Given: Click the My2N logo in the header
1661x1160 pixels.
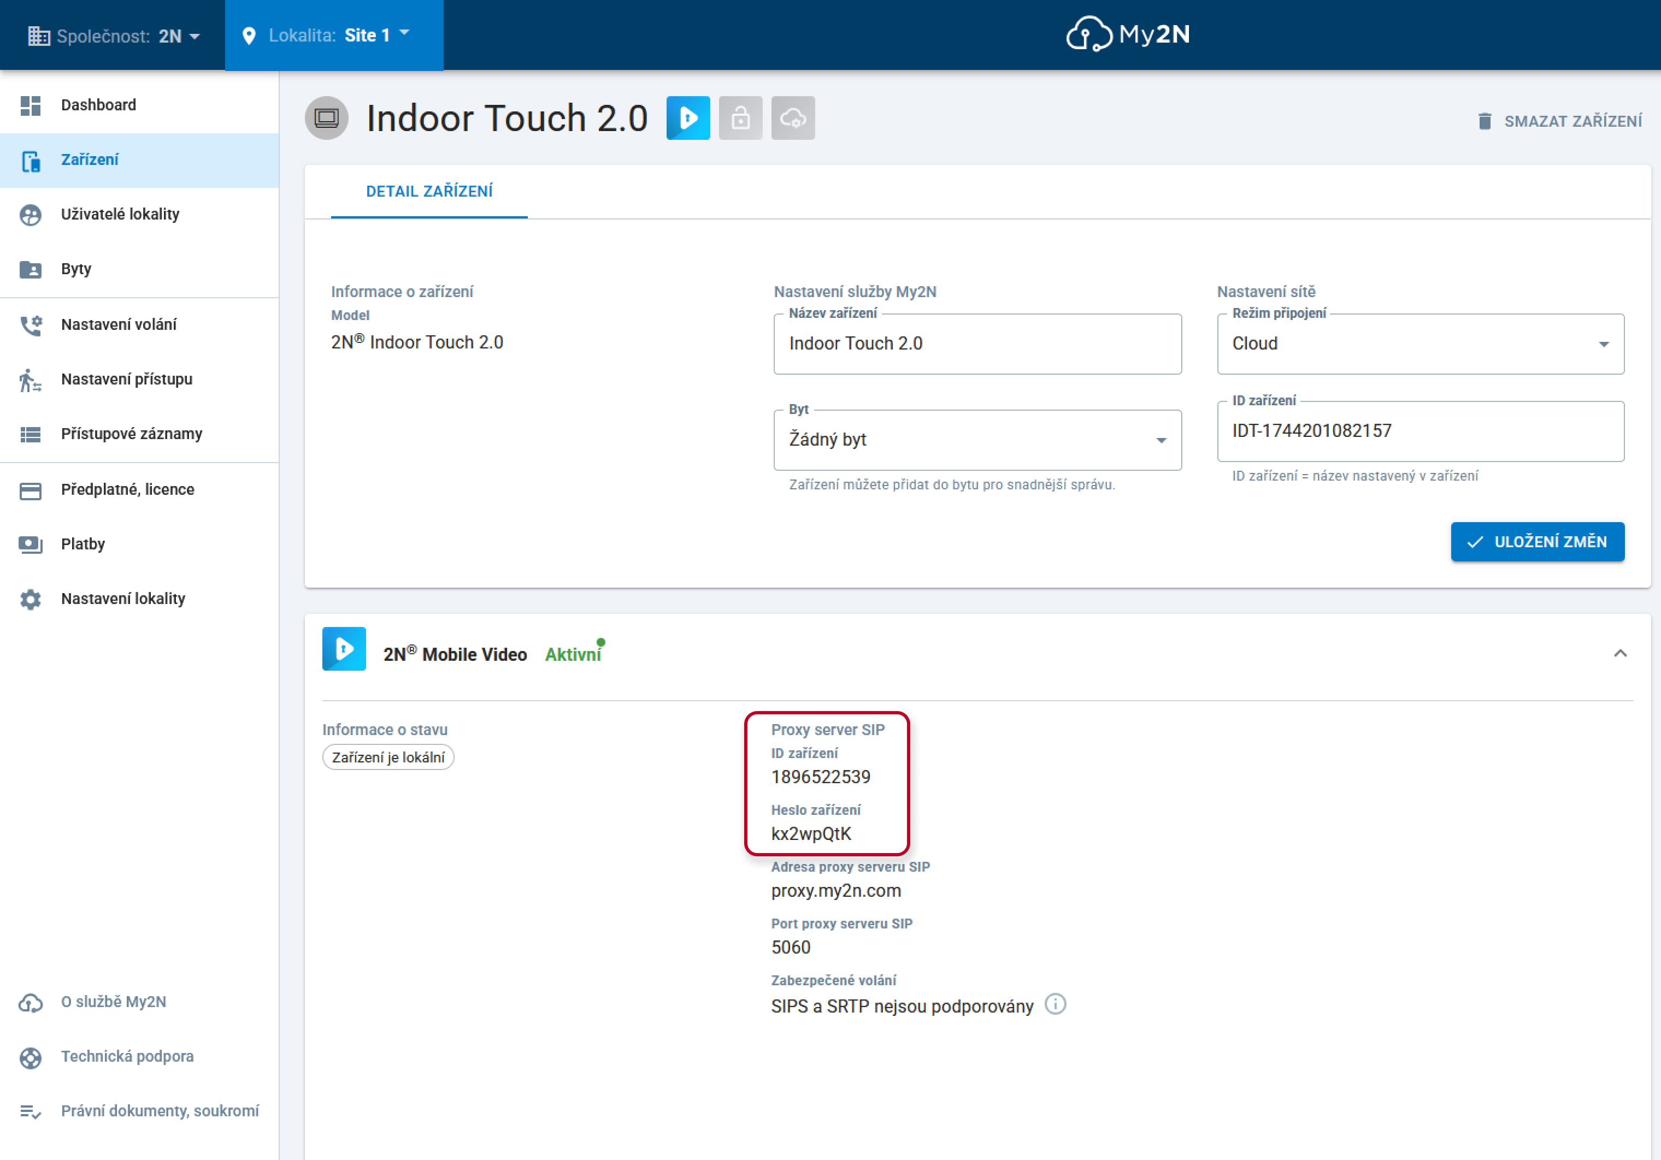Looking at the screenshot, I should click(1128, 34).
